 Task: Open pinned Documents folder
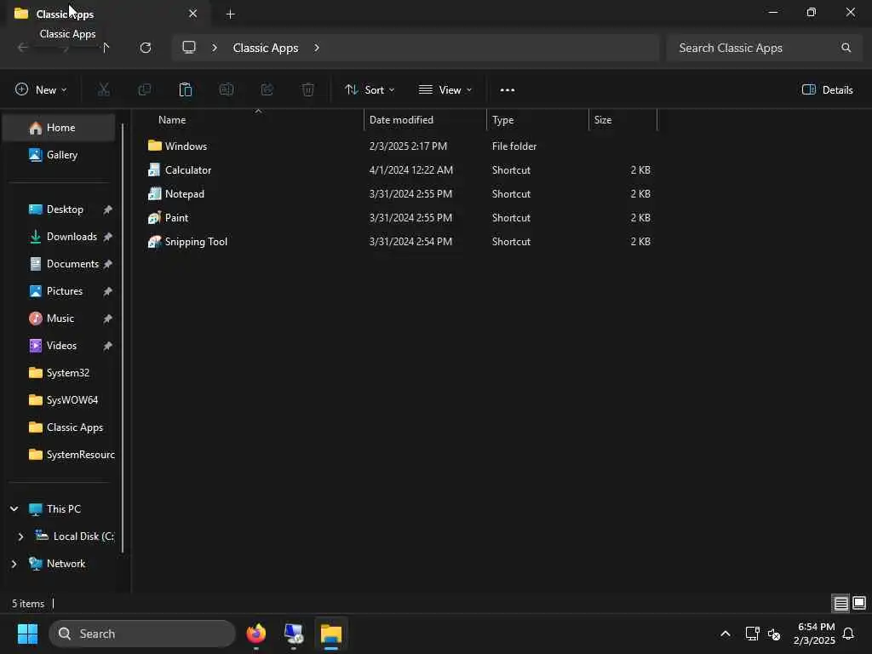[x=59, y=264]
